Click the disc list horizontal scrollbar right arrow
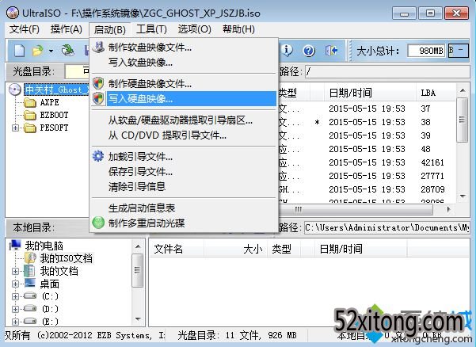 (x=449, y=209)
